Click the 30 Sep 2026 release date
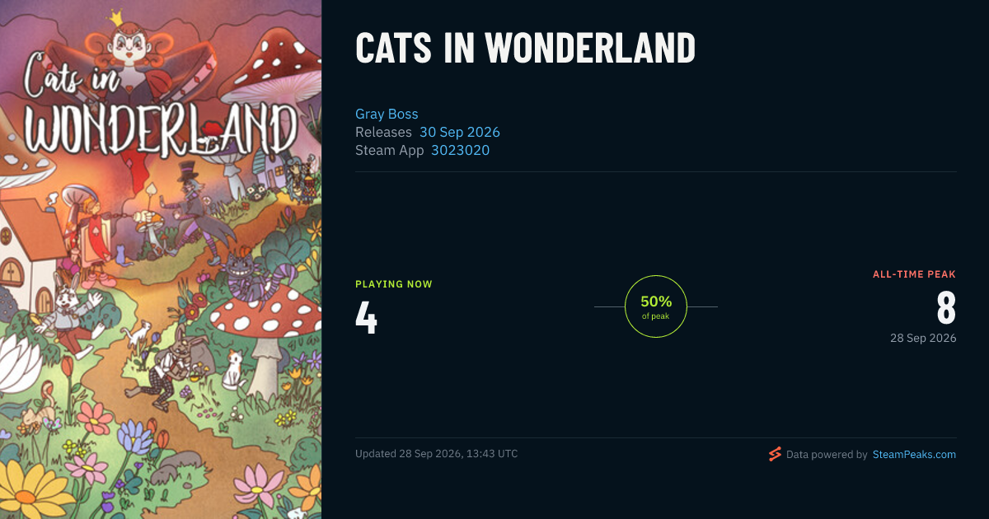989x519 pixels. click(x=460, y=132)
